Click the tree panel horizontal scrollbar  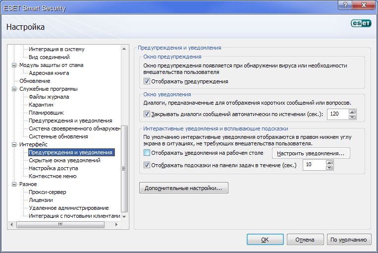click(59, 224)
